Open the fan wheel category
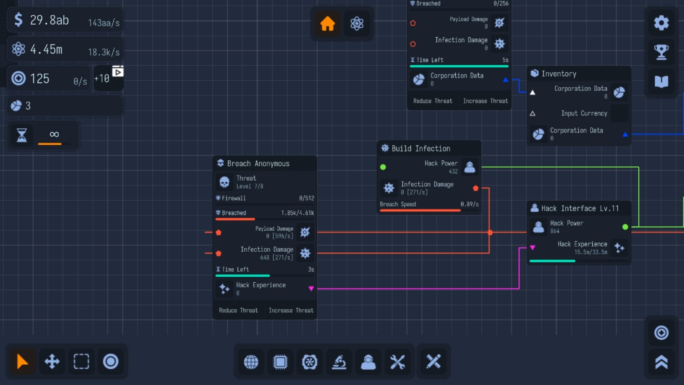This screenshot has width=684, height=385. (x=310, y=362)
